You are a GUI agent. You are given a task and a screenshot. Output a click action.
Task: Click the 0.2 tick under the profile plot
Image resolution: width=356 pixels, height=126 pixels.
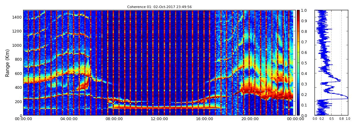pyautogui.click(x=322, y=119)
